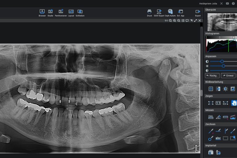Viewport: 237px width, 158px height.
Task: Adjust the brightness slider knob
Action: click(x=223, y=66)
